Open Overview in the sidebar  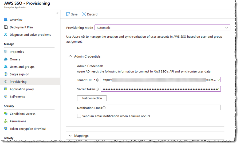pos(16,20)
